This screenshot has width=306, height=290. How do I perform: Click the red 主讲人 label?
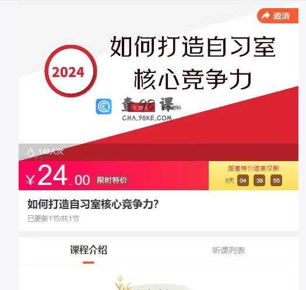pos(141,107)
